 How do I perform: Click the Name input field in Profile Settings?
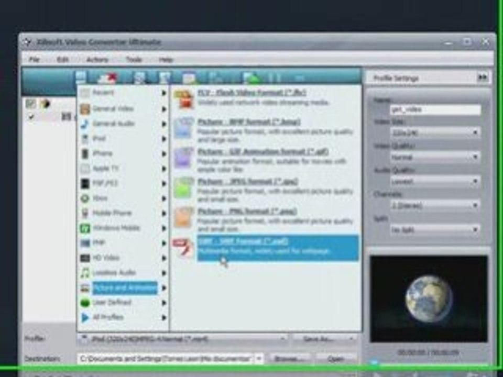click(x=435, y=109)
